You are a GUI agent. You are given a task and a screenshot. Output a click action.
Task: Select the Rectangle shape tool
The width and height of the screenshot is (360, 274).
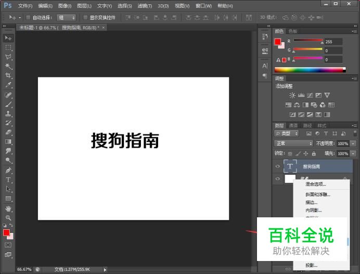click(x=8, y=199)
